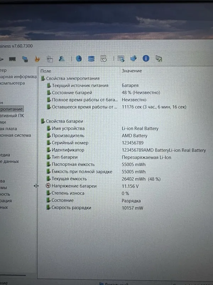Screen dimensions: 213x285
Task: Click the voltage value 11.156 V
Action: (x=130, y=186)
